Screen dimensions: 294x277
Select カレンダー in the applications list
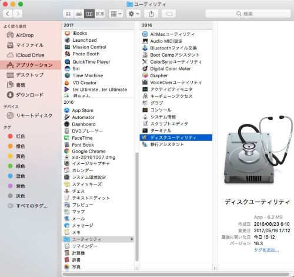tap(98, 170)
